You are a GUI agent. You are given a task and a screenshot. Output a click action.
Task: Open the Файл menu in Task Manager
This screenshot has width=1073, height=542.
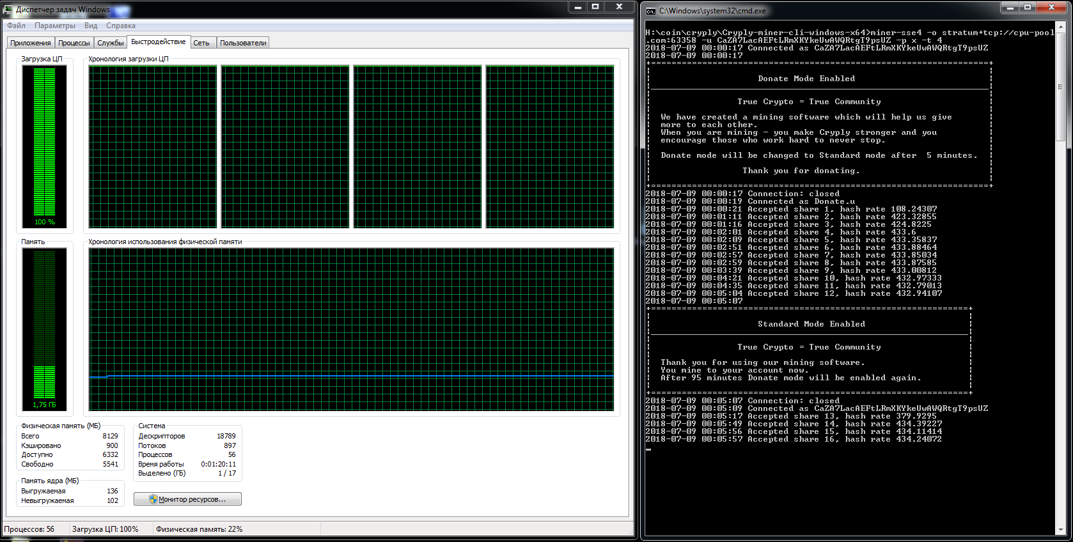tap(17, 26)
